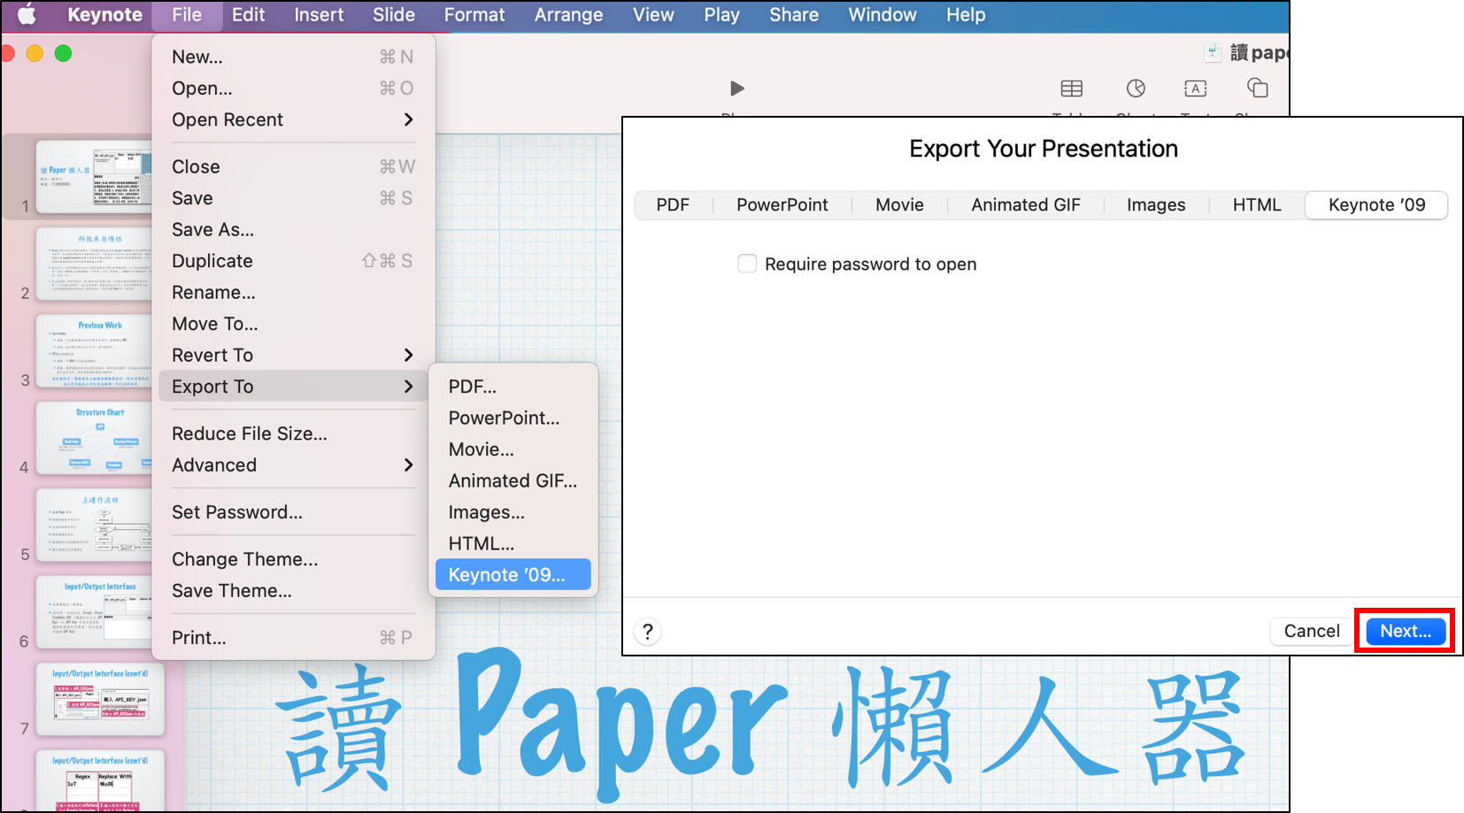Cancel the export dialog

1312,632
